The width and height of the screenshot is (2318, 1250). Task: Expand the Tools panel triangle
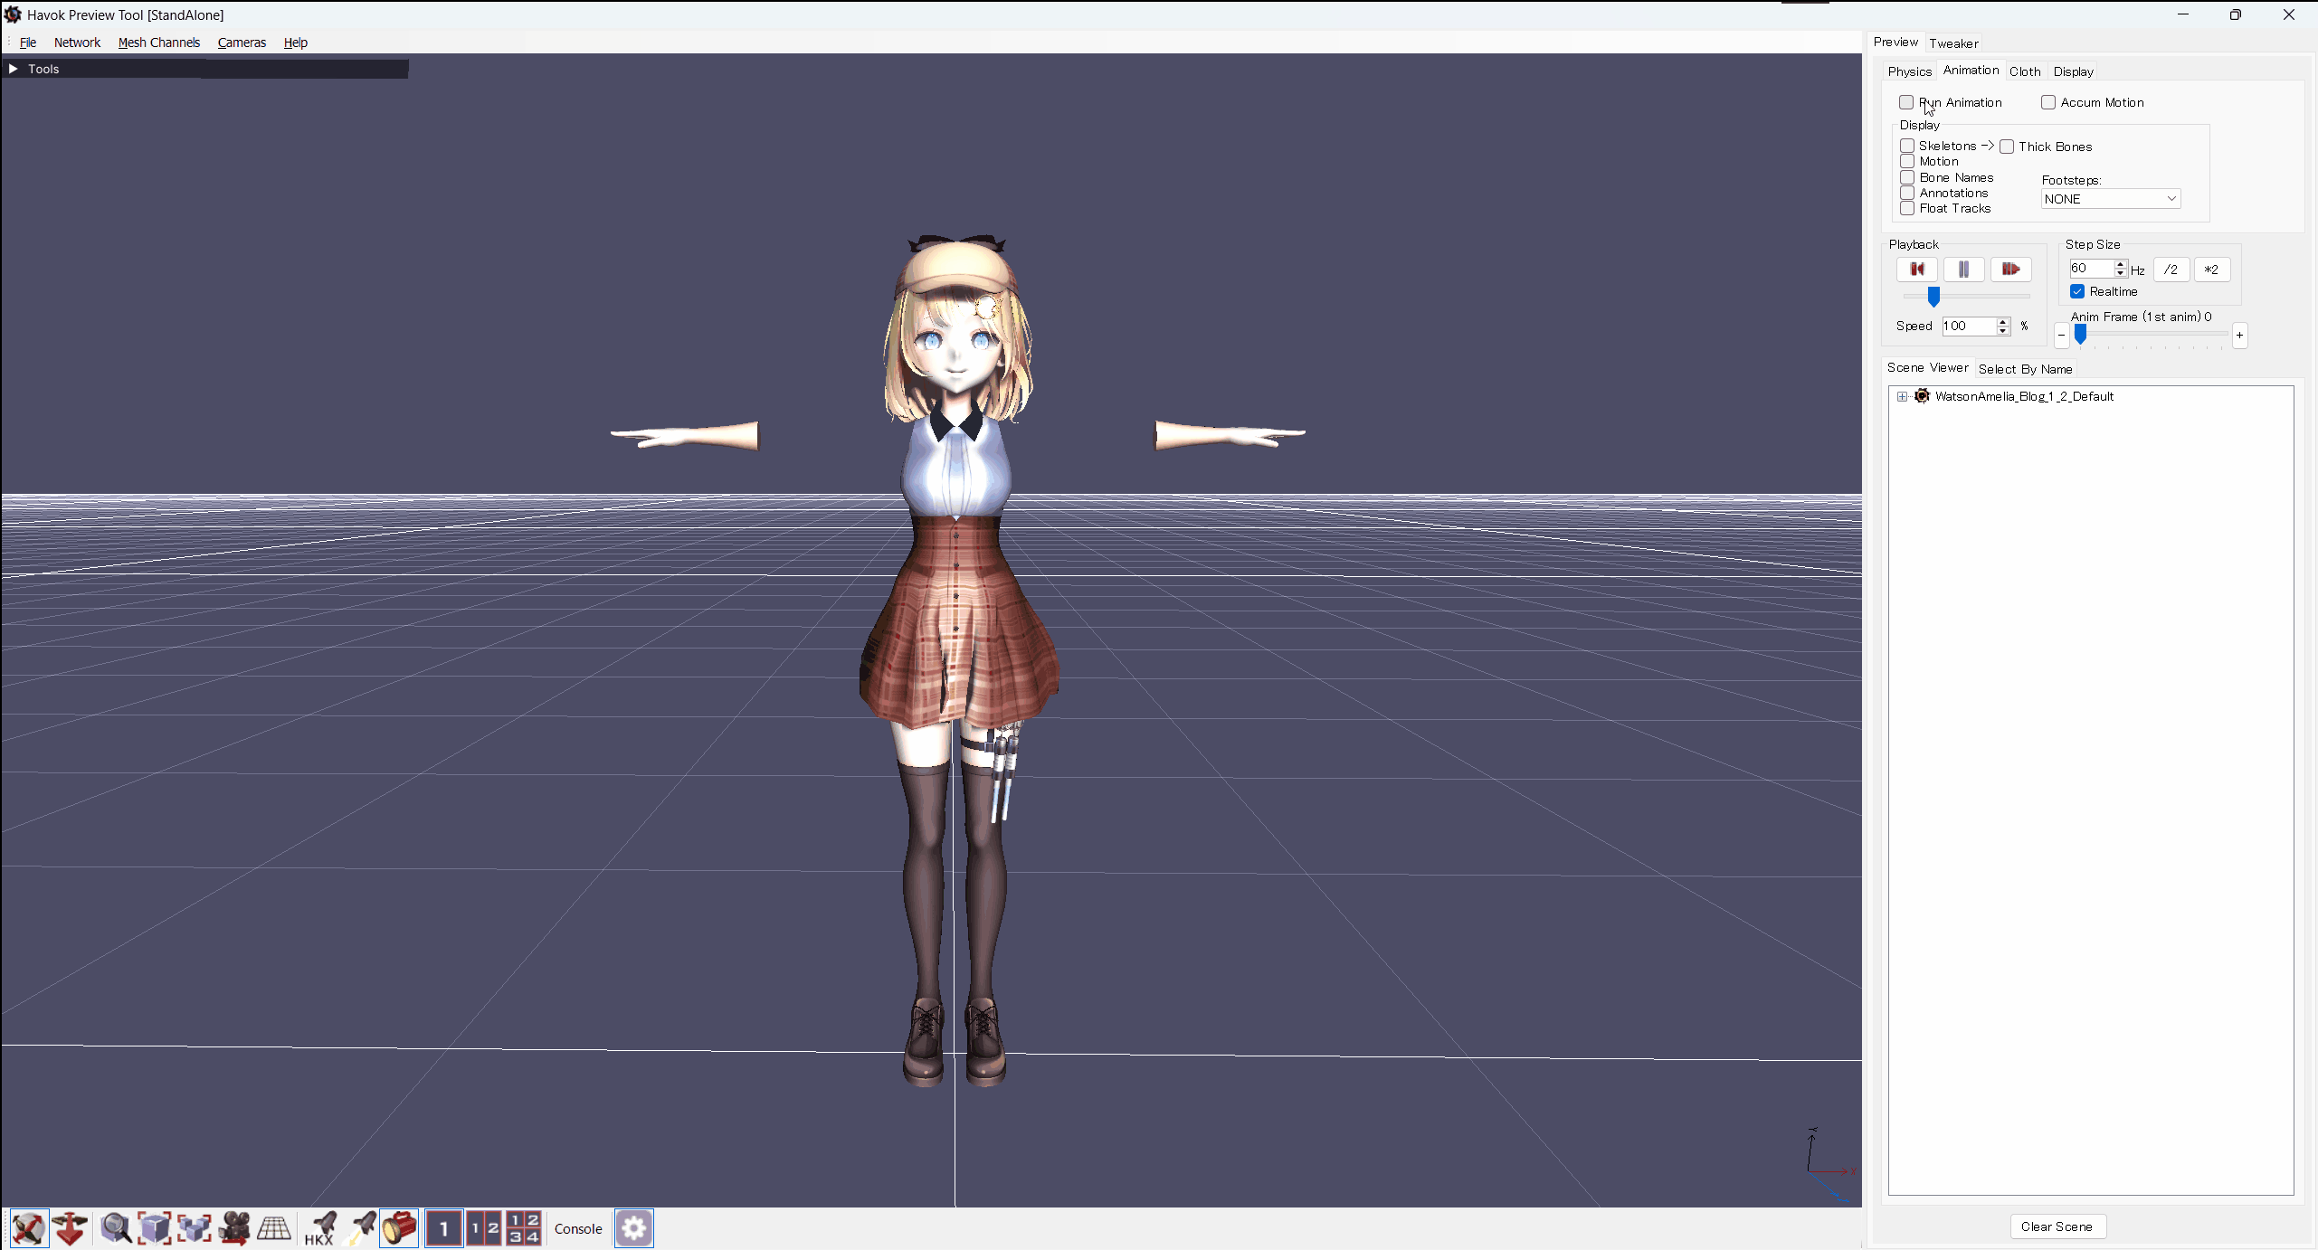point(13,69)
